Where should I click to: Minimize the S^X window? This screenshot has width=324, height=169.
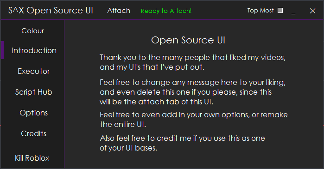pyautogui.click(x=293, y=11)
